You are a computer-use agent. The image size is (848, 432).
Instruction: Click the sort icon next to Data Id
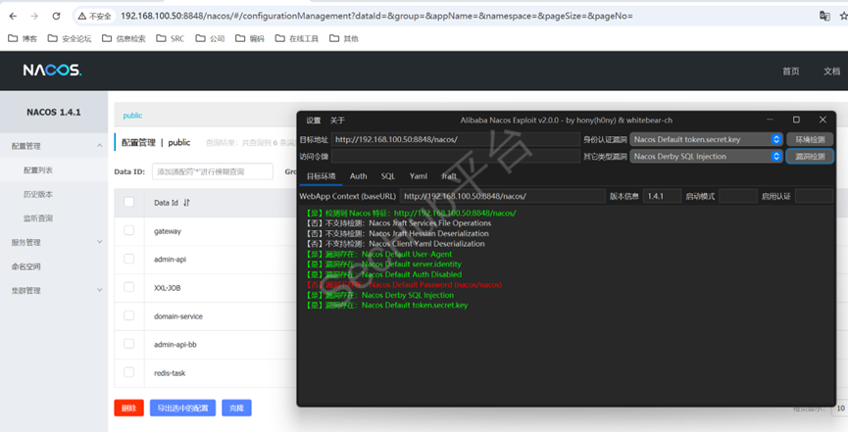(186, 202)
